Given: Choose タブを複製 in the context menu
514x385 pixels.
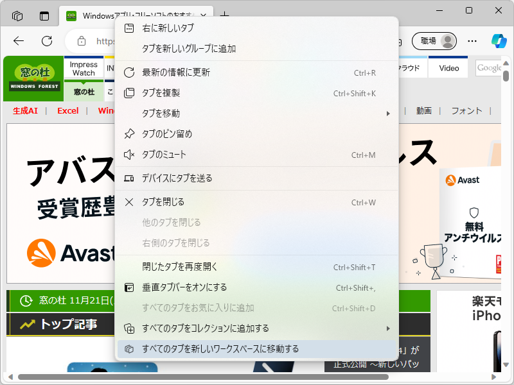Looking at the screenshot, I should [x=256, y=93].
